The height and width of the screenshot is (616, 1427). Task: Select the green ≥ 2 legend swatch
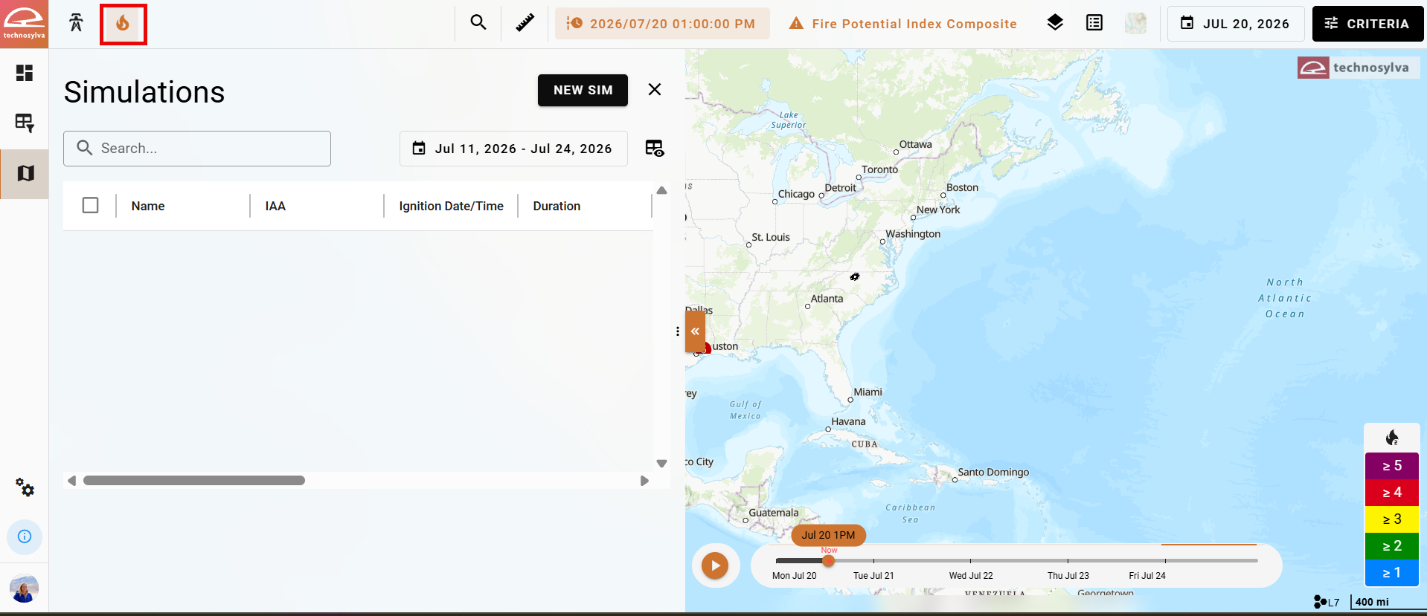click(x=1391, y=546)
